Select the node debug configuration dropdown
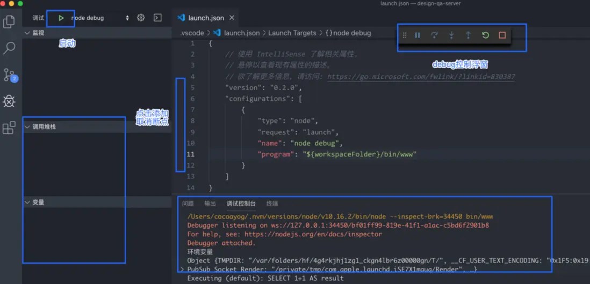The image size is (590, 284). pyautogui.click(x=100, y=18)
